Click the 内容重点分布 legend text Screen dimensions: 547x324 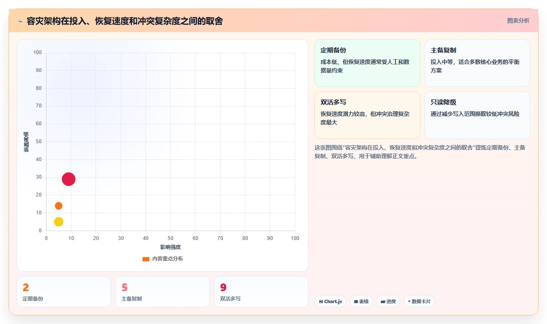coord(168,259)
